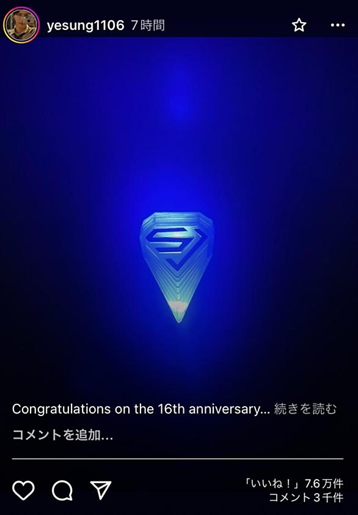Expand the caption with 続きを読む
The image size is (358, 515).
tap(305, 409)
